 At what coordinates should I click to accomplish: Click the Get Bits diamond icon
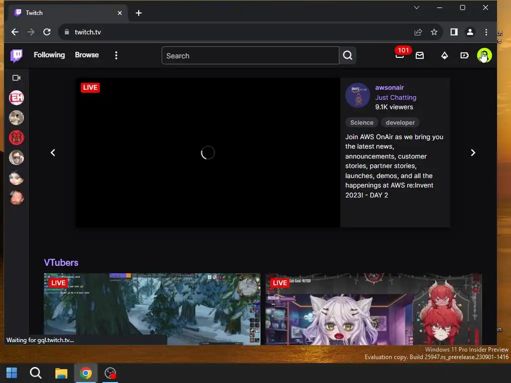445,56
